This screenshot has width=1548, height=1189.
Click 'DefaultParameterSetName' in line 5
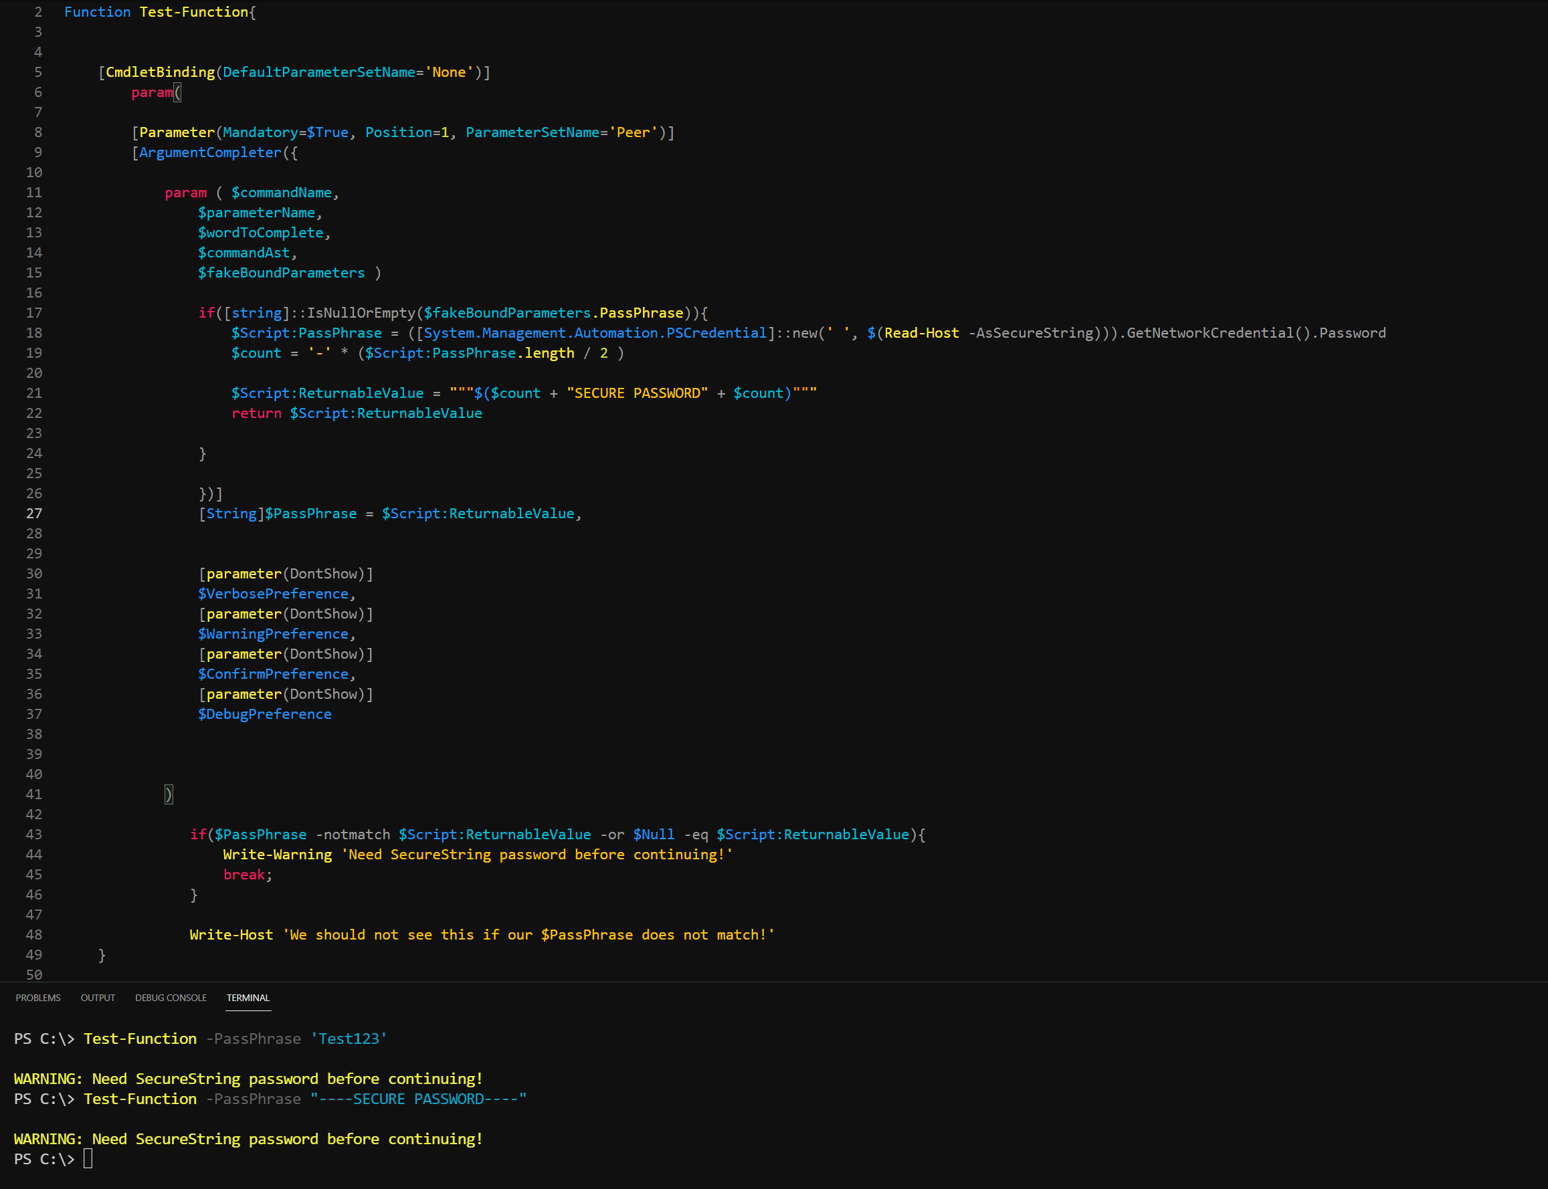click(319, 72)
